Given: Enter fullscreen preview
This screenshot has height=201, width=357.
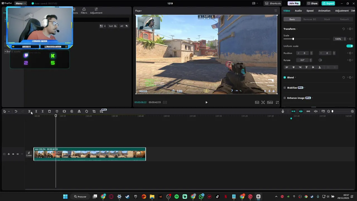Looking at the screenshot, I should tap(277, 102).
